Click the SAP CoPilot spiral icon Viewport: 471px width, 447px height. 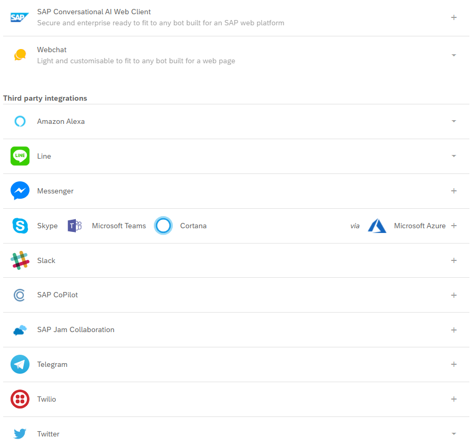pyautogui.click(x=19, y=295)
